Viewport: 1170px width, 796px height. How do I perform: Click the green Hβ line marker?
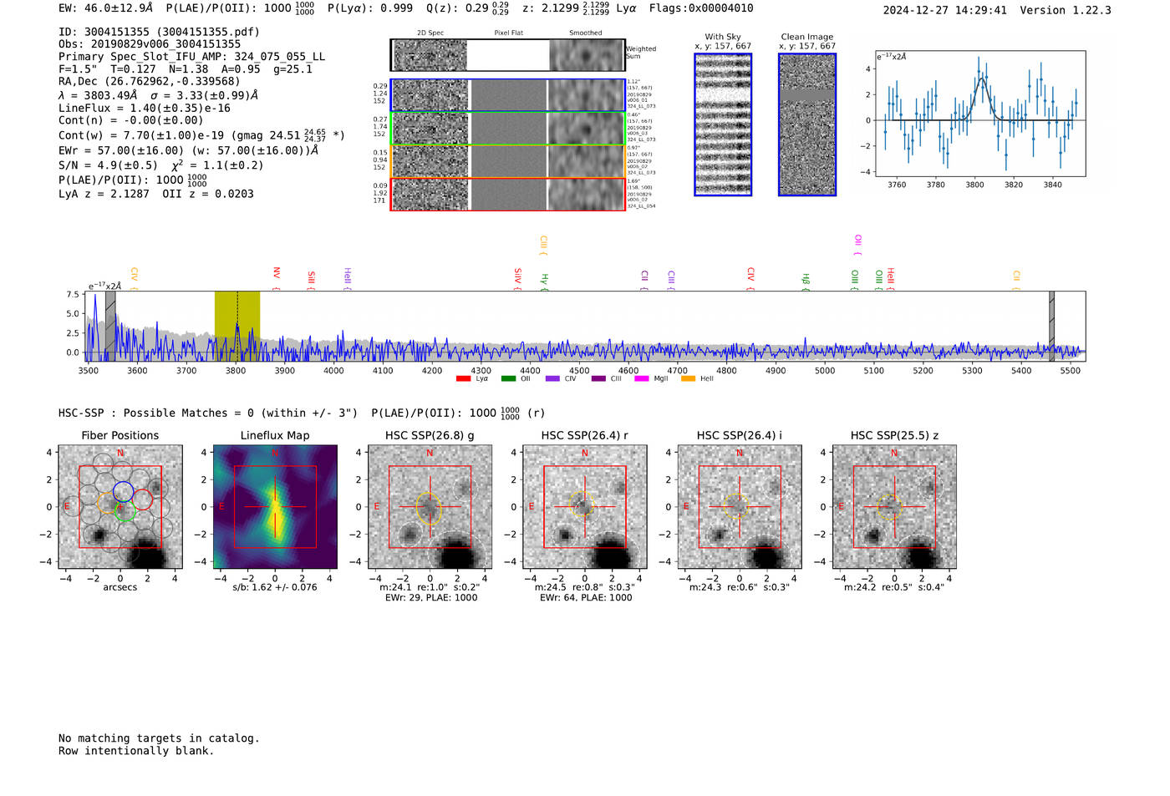click(806, 281)
